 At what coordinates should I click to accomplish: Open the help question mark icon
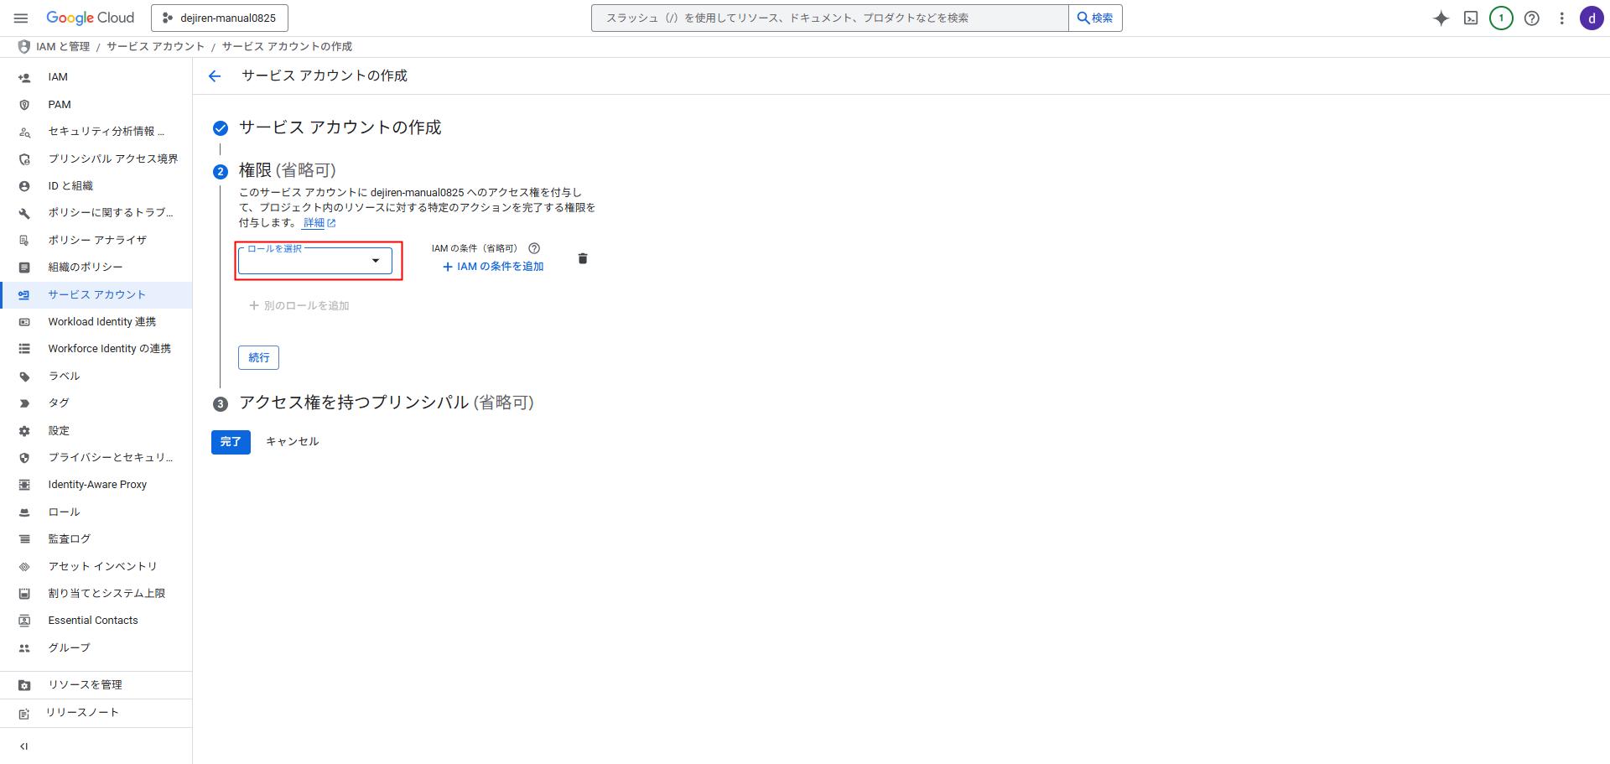click(x=1531, y=18)
